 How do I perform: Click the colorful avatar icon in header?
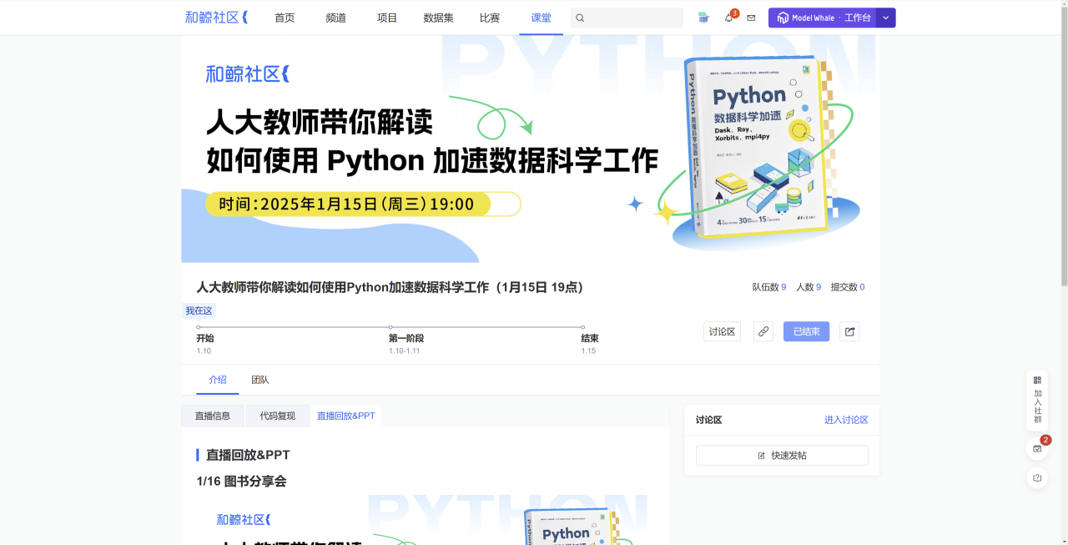[703, 18]
